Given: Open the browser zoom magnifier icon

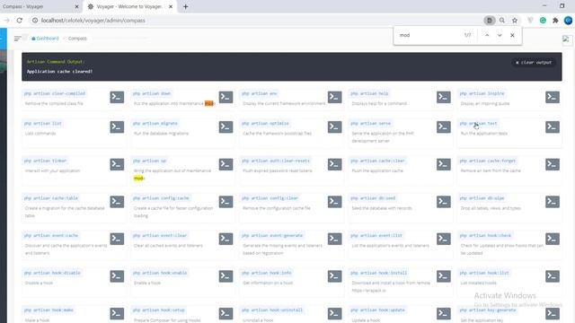Looking at the screenshot, I should click(x=502, y=21).
